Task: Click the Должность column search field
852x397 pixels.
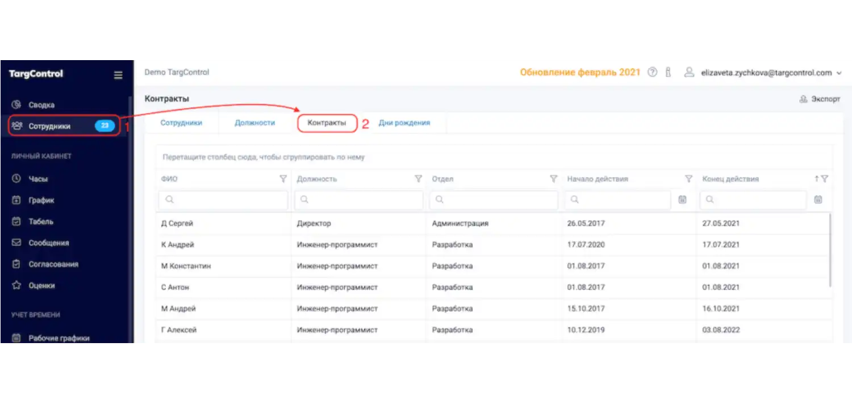Action: point(358,199)
